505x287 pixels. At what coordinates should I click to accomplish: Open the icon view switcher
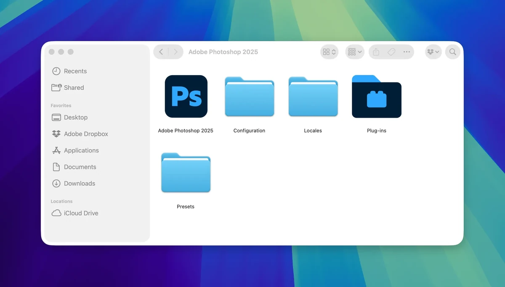pos(329,52)
